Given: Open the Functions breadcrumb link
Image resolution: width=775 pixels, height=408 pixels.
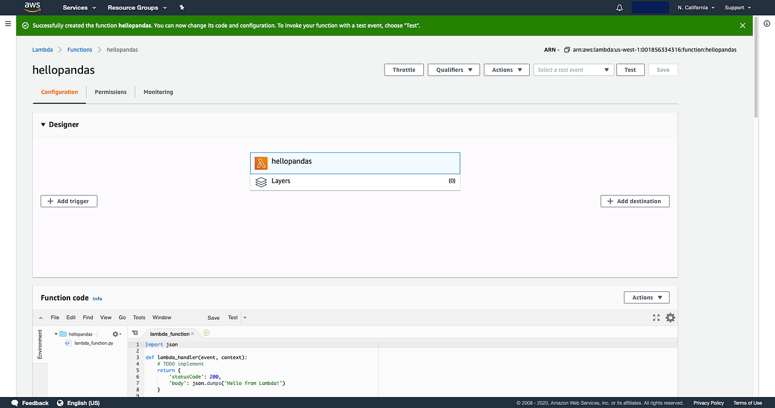Looking at the screenshot, I should coord(79,50).
